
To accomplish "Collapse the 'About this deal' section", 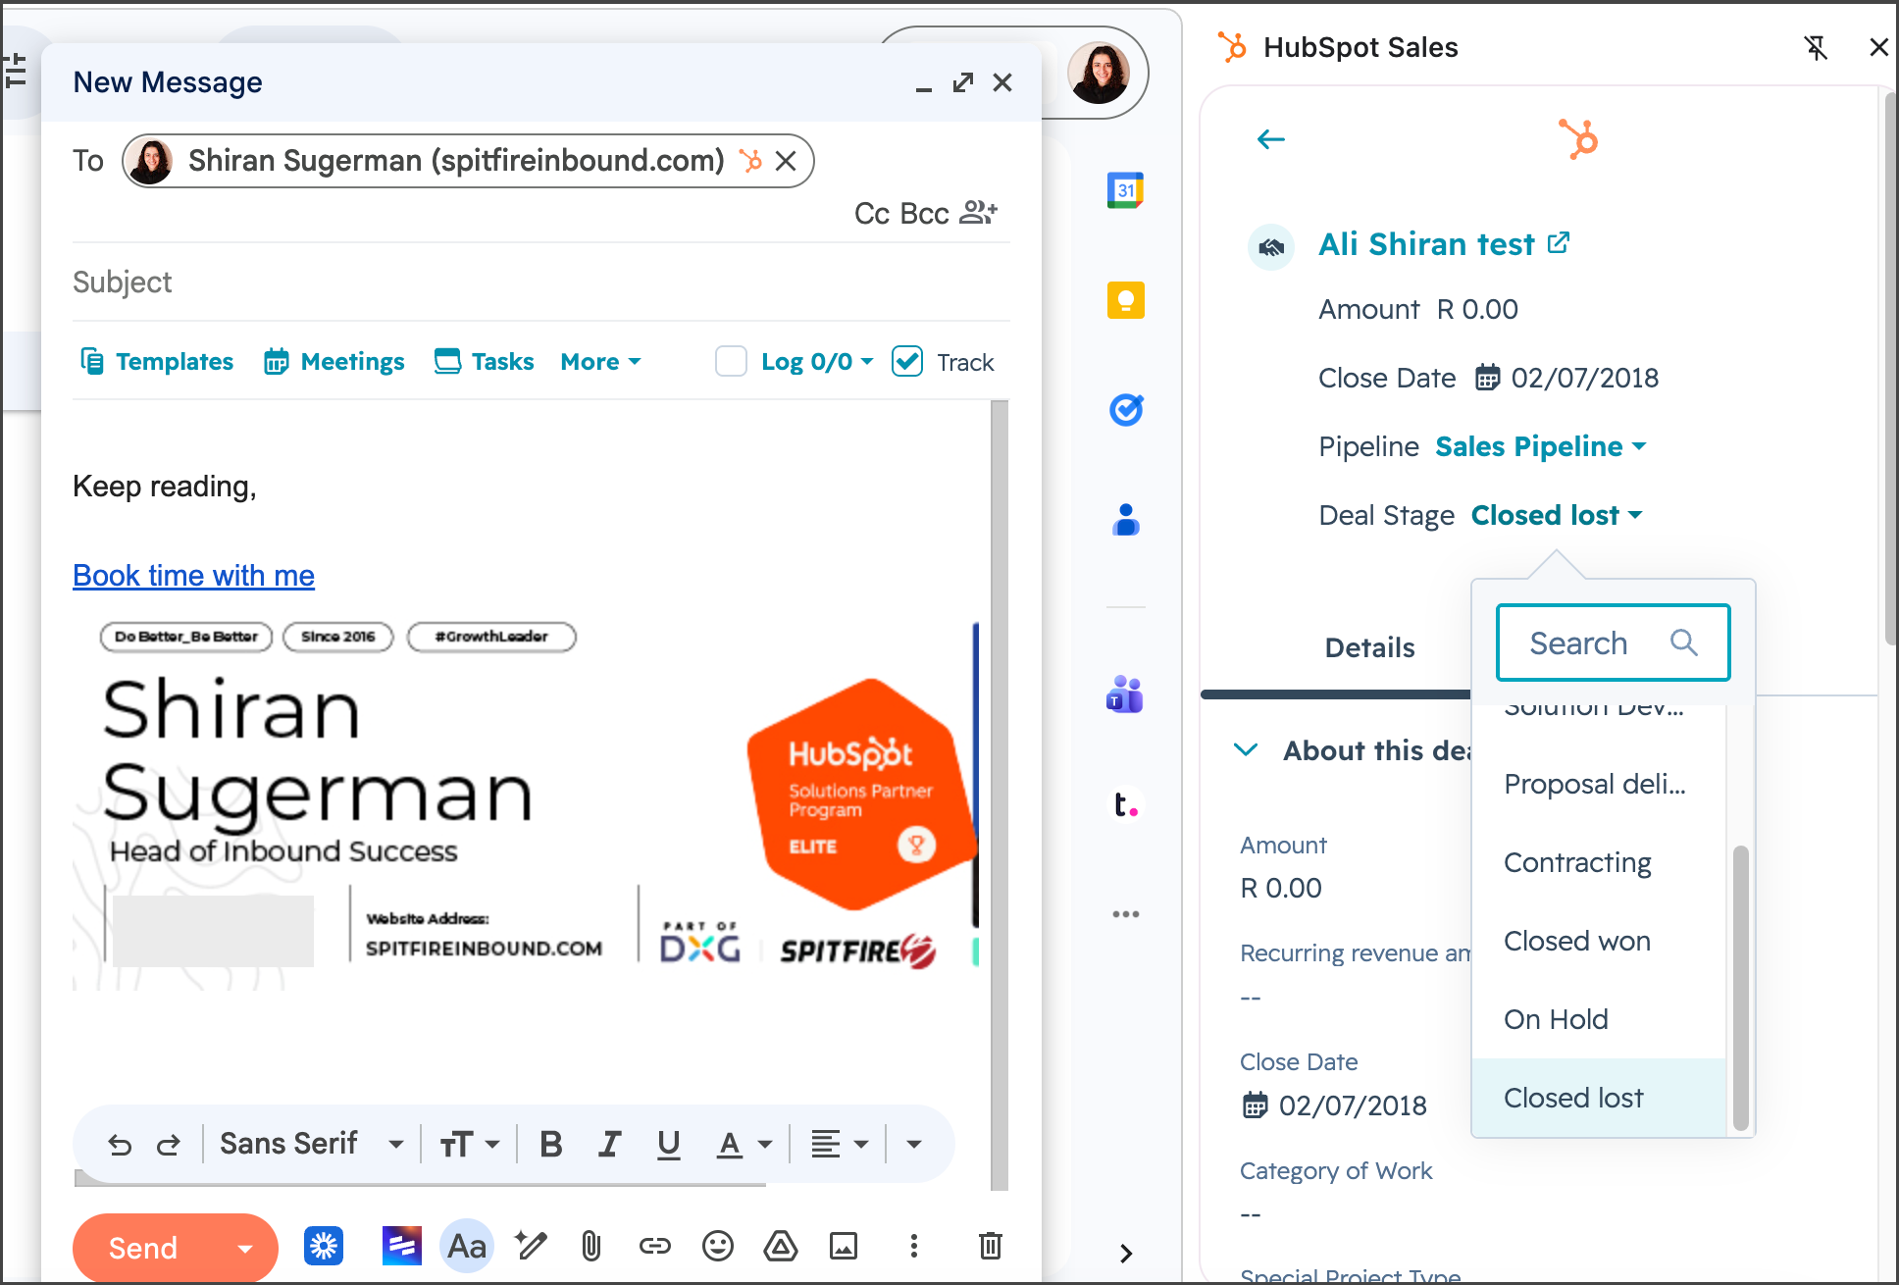I will click(x=1245, y=750).
